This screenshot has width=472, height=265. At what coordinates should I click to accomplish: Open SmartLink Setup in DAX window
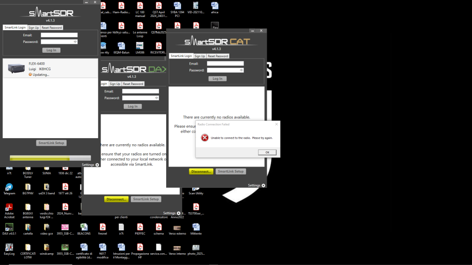pos(146,199)
